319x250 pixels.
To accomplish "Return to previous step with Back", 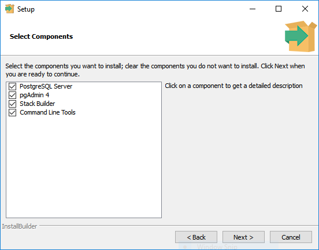I will (196, 237).
